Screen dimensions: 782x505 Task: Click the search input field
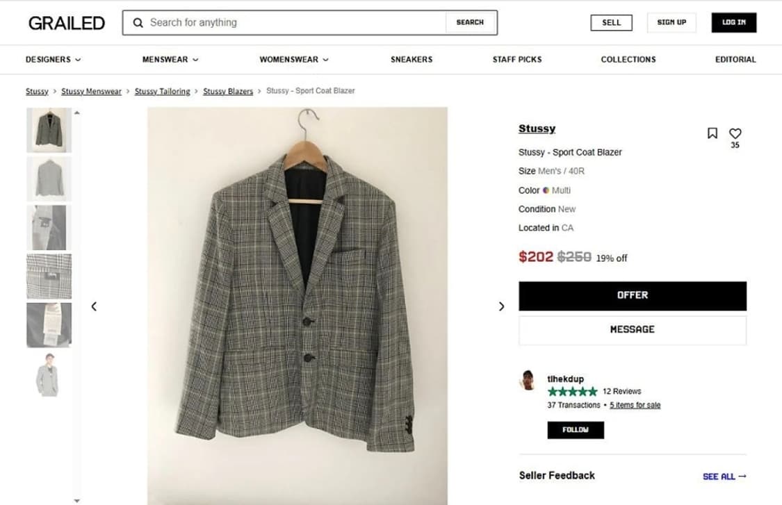point(292,23)
